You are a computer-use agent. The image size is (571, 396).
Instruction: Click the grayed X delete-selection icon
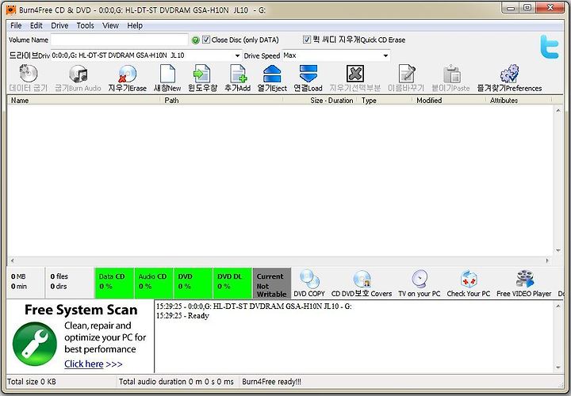pyautogui.click(x=355, y=74)
